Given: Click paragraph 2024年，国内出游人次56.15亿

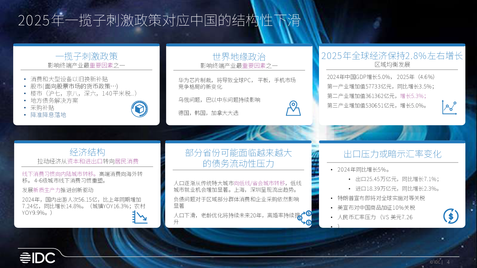Looking at the screenshot, I should point(84,206).
